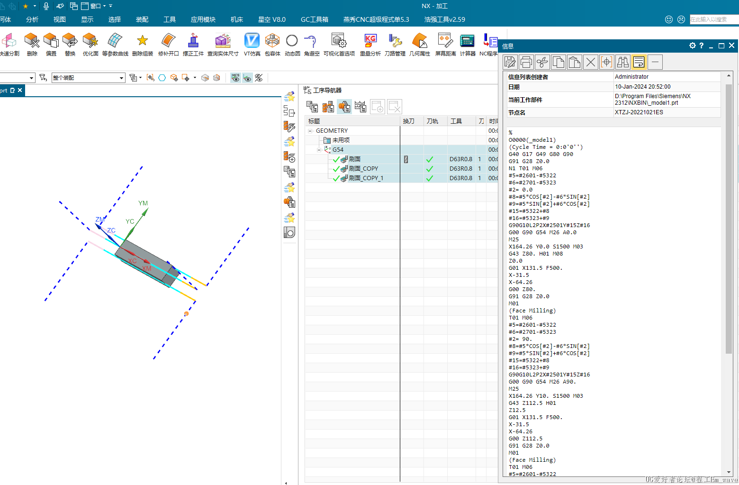This screenshot has height=485, width=739.
Task: Open the 计算器 calculator
Action: 468,44
